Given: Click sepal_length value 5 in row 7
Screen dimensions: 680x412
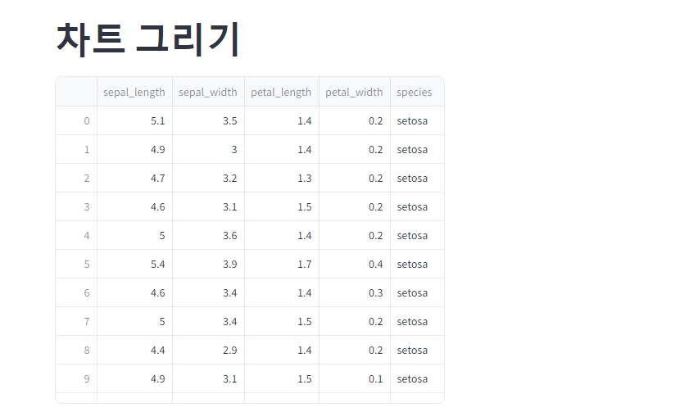Looking at the screenshot, I should (134, 321).
